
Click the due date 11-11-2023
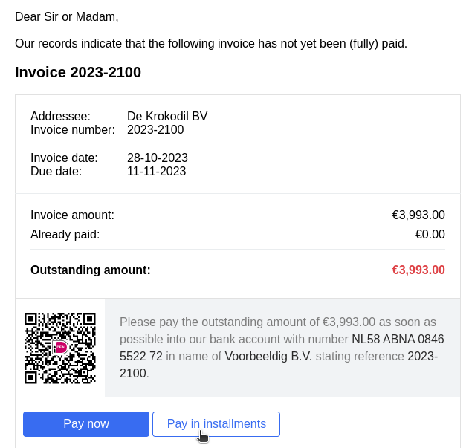pyautogui.click(x=156, y=172)
